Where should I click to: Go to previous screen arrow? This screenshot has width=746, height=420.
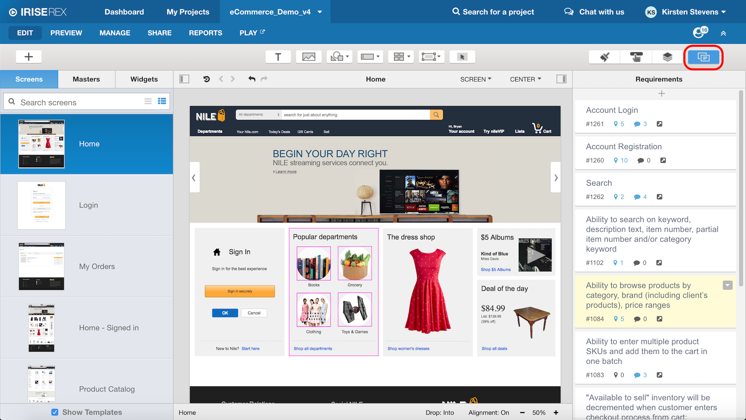(x=221, y=79)
